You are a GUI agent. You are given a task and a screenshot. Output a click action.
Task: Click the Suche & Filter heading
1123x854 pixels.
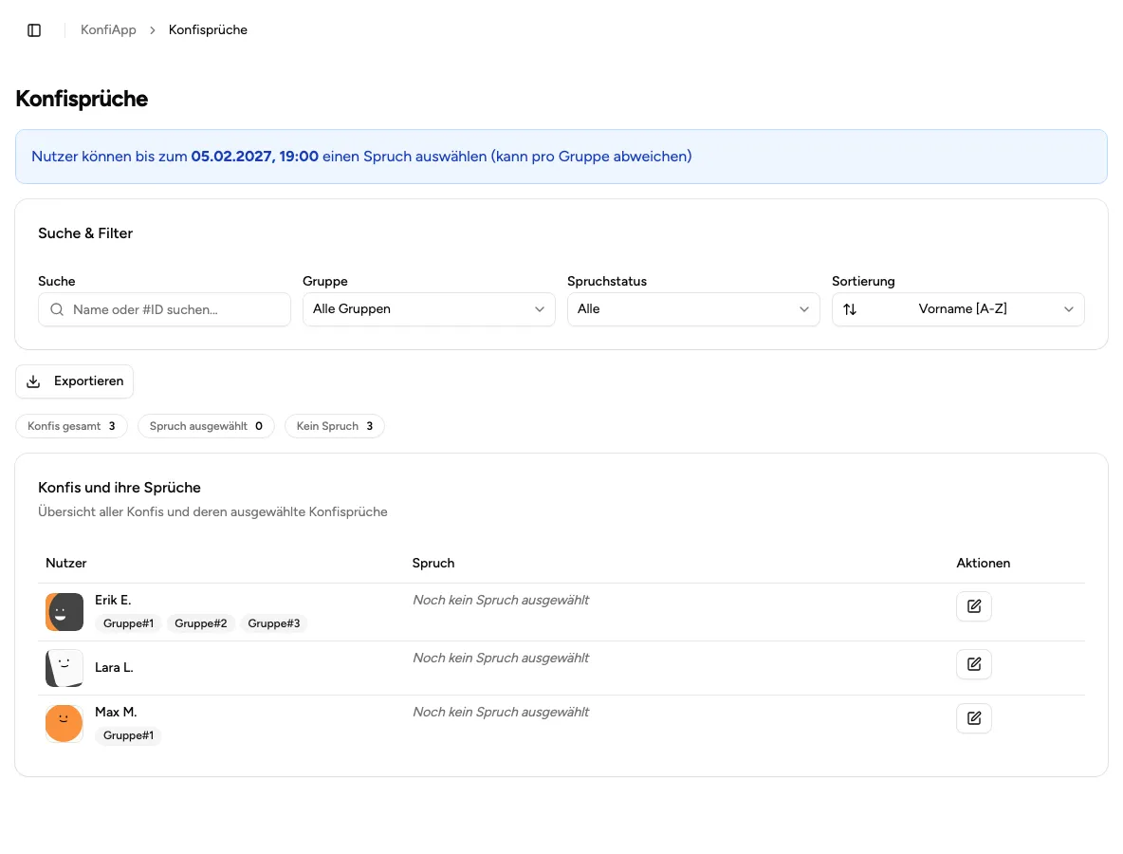[x=85, y=233]
